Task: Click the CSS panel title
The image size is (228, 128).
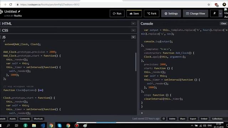Action: pos(5,30)
